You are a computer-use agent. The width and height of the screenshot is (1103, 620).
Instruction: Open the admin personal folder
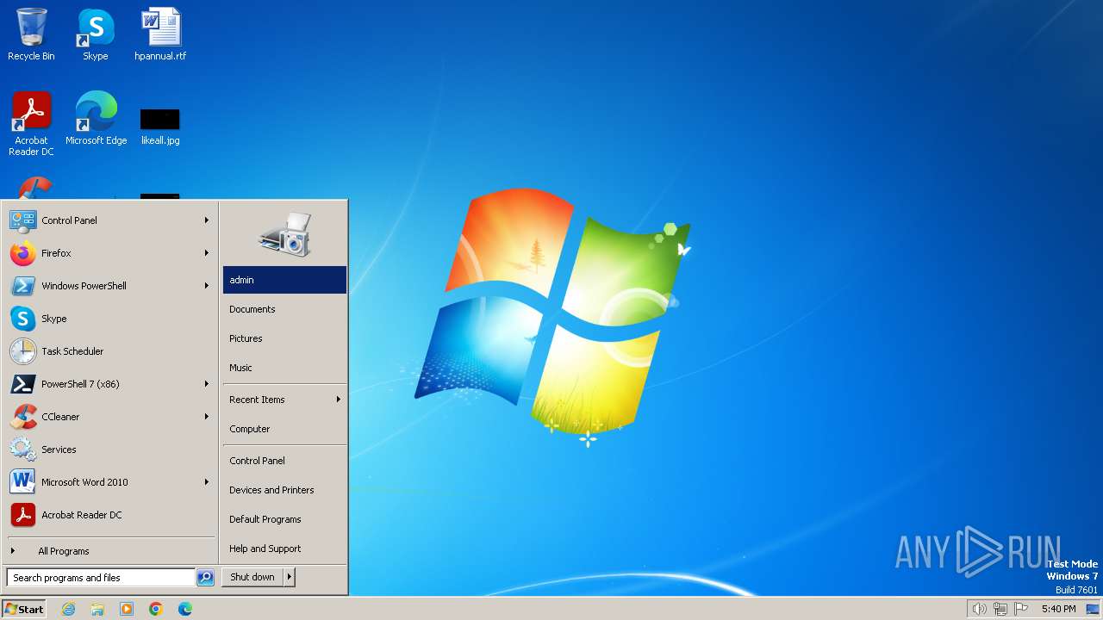284,280
